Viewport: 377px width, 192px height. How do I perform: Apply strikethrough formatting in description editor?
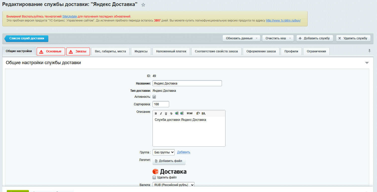tap(171, 114)
